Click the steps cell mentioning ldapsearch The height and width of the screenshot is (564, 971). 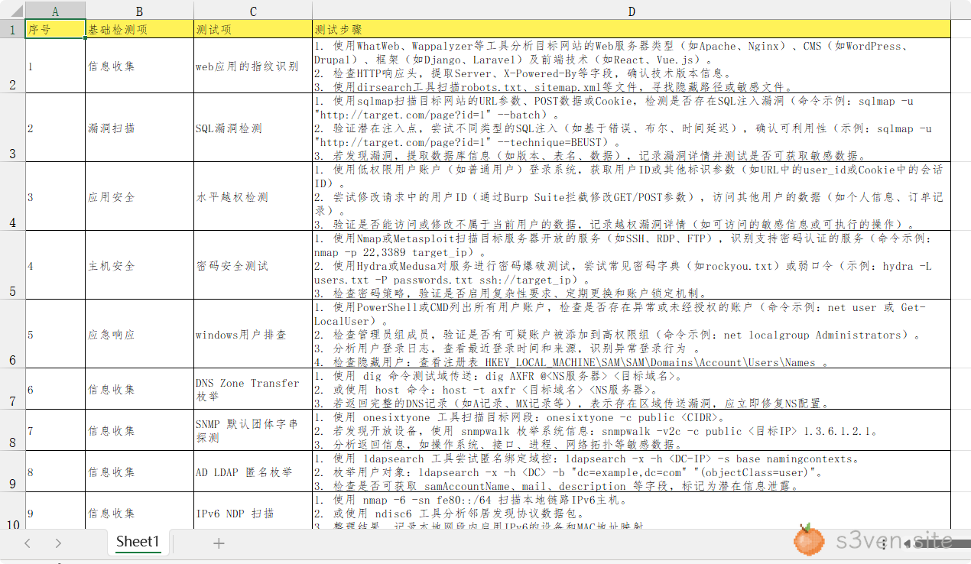coord(632,472)
